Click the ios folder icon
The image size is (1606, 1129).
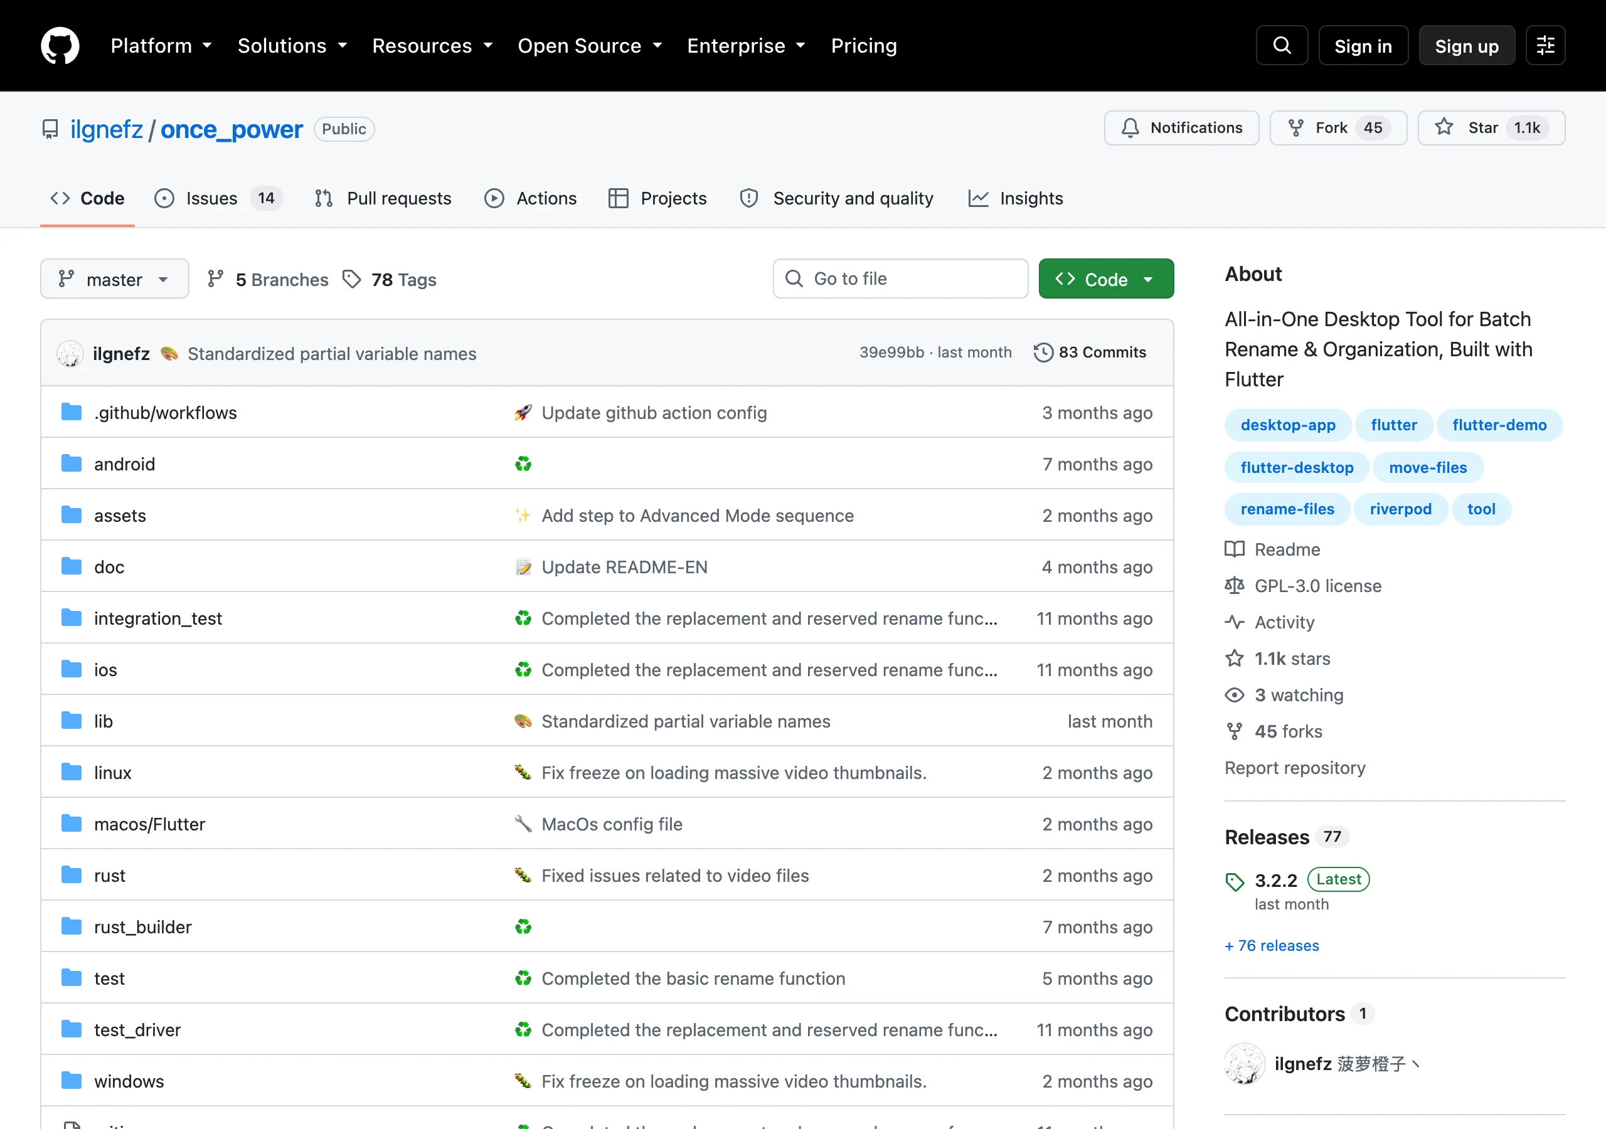pyautogui.click(x=72, y=669)
